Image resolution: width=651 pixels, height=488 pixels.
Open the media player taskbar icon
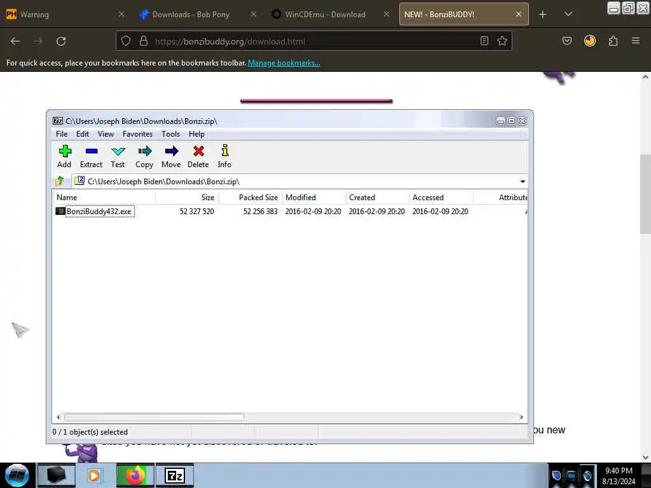coord(94,475)
